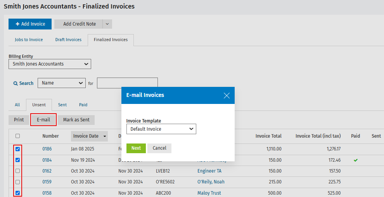The height and width of the screenshot is (197, 384).
Task: Check the checkbox for invoice 0159
Action: pos(17,182)
